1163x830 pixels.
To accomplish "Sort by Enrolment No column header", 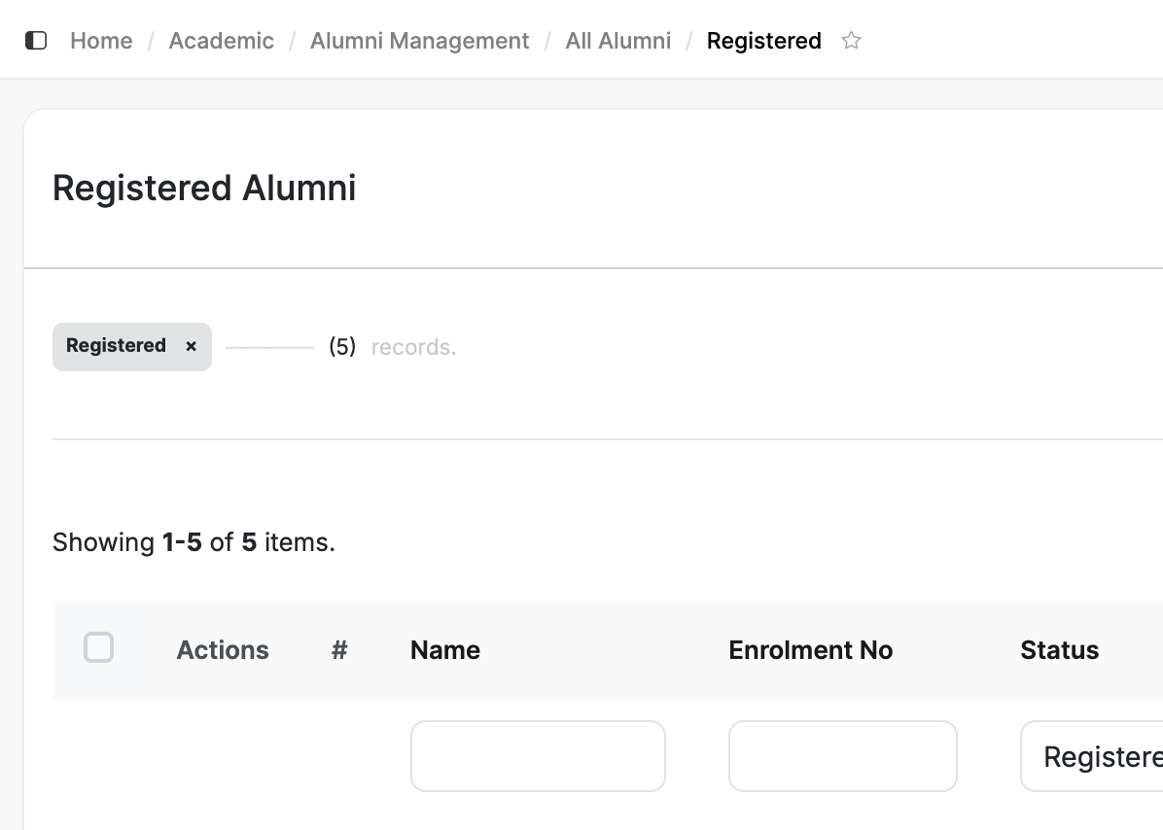I will (x=810, y=650).
